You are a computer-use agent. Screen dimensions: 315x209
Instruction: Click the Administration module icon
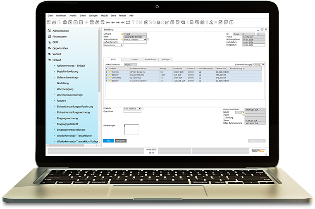(x=49, y=31)
